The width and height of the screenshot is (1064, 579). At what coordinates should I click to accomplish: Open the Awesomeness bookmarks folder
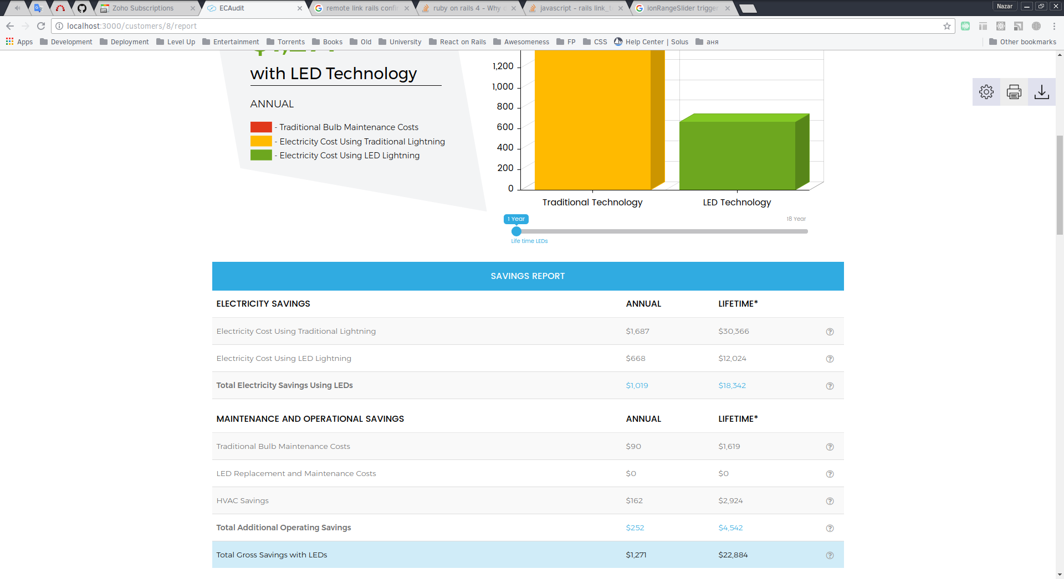[521, 42]
